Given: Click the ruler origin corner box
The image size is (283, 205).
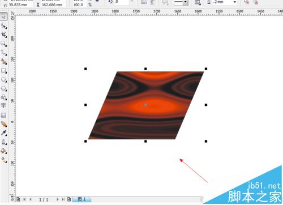Looking at the screenshot, I should coord(12,13).
